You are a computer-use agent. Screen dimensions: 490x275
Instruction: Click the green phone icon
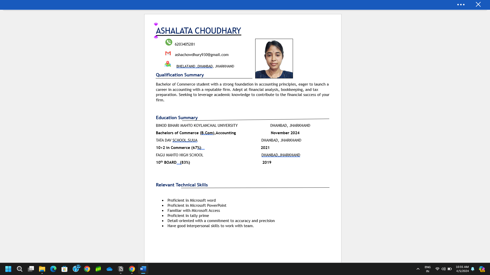coord(169,42)
